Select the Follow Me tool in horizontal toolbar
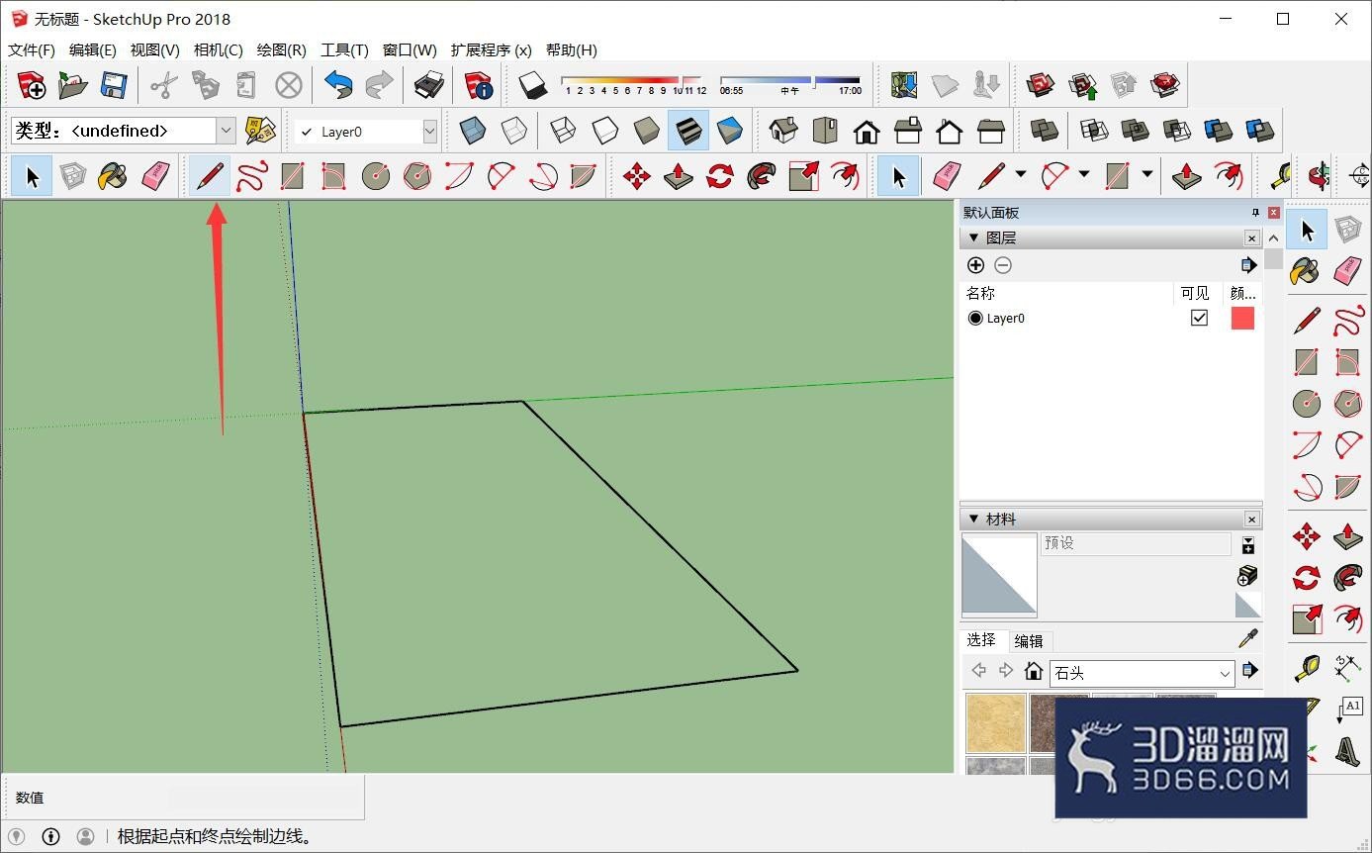Image resolution: width=1372 pixels, height=853 pixels. [x=762, y=177]
